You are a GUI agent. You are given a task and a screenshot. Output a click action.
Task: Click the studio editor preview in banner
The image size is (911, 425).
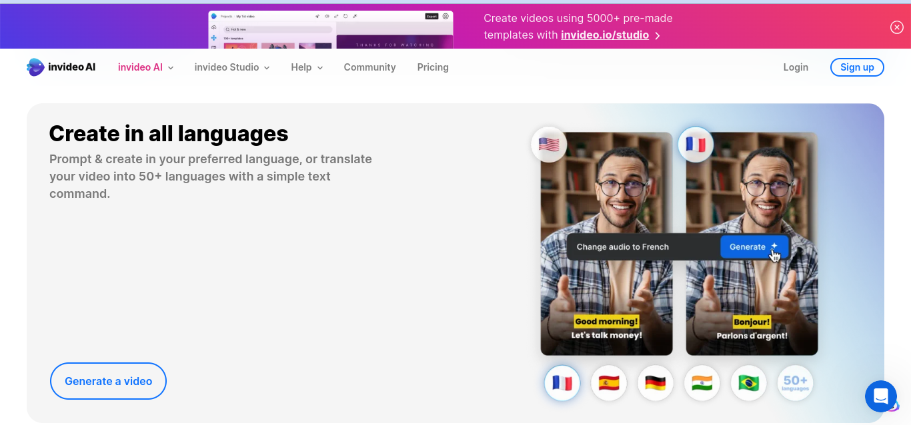point(331,30)
